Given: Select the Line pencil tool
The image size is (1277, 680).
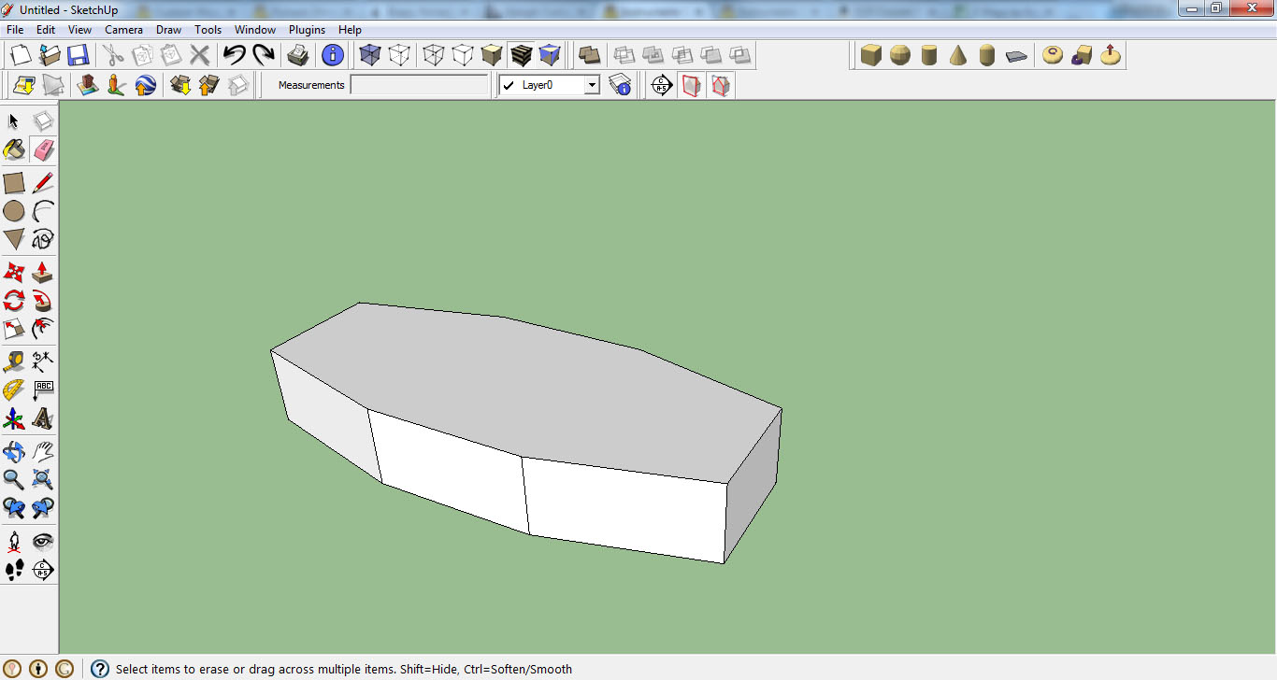Looking at the screenshot, I should (43, 183).
